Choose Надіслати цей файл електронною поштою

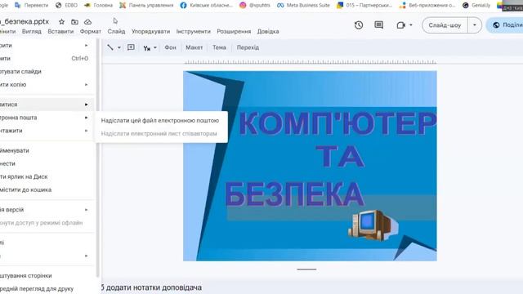(x=160, y=120)
